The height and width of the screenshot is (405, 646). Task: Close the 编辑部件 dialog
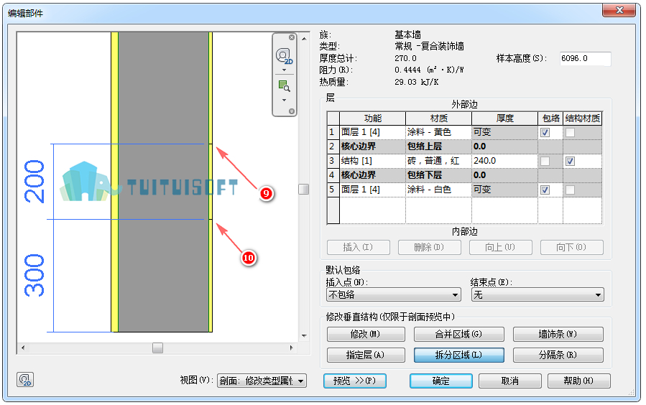coord(619,11)
